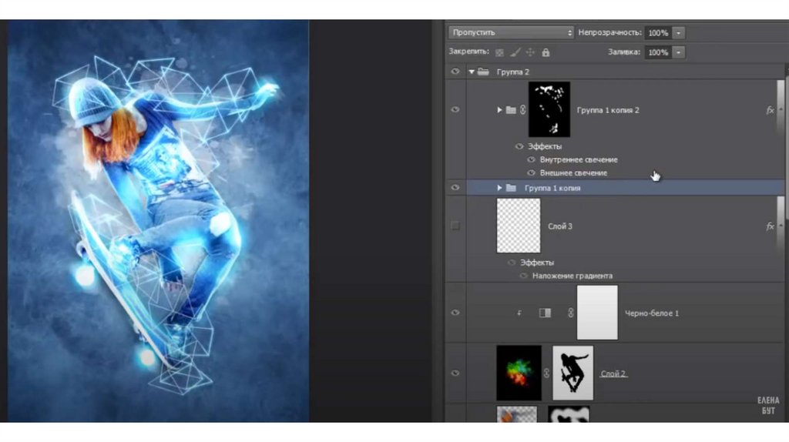This screenshot has height=442, width=789.
Task: Hide Группа 1 копия 2 visibility eye
Action: (x=455, y=109)
